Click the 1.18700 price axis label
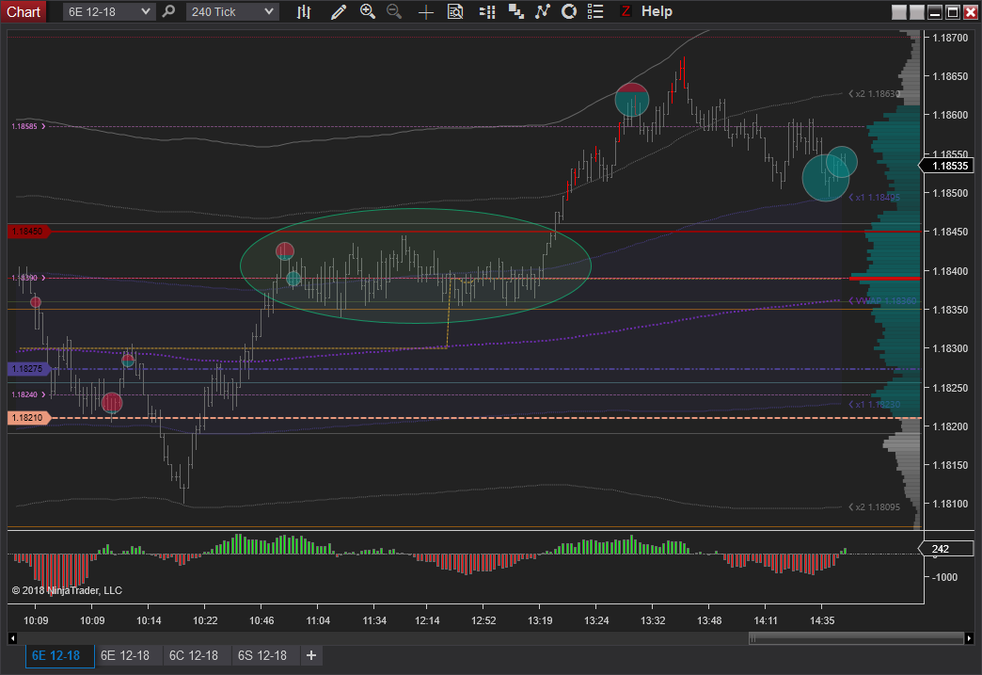The image size is (982, 675). (950, 38)
